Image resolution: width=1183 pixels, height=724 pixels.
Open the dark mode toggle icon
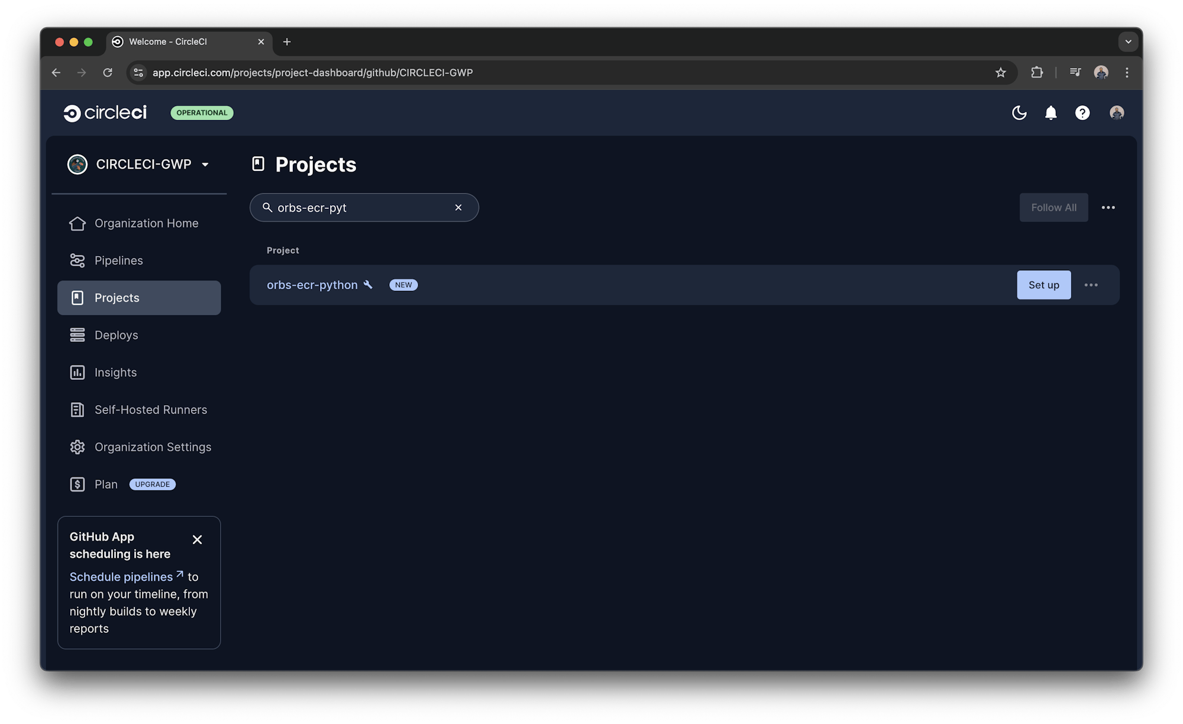[1019, 113]
